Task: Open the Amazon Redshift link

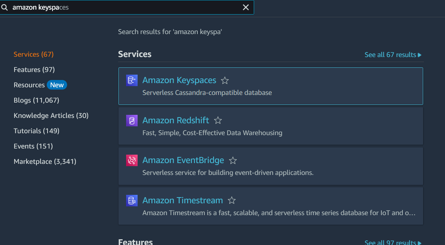Action: coord(176,120)
